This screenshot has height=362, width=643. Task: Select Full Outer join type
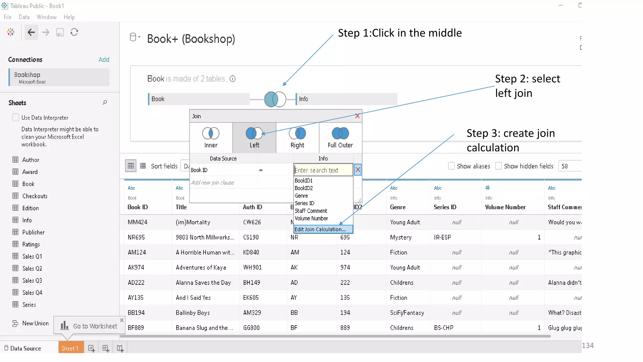(340, 138)
